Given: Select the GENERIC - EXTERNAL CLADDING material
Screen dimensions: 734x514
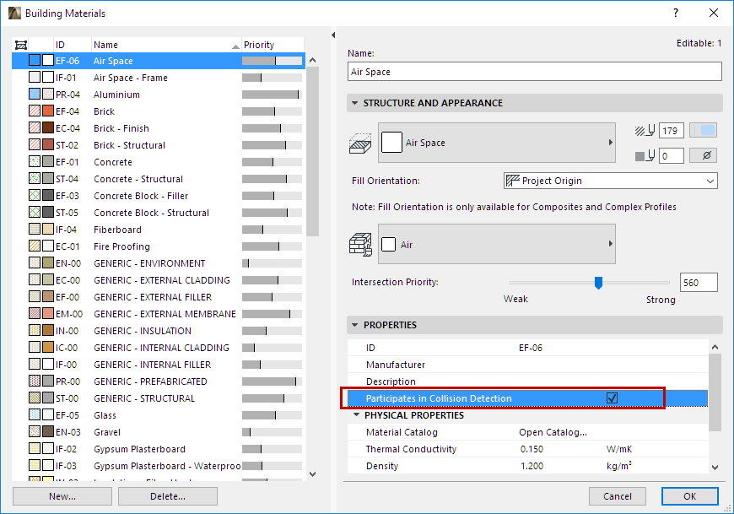Looking at the screenshot, I should point(159,280).
